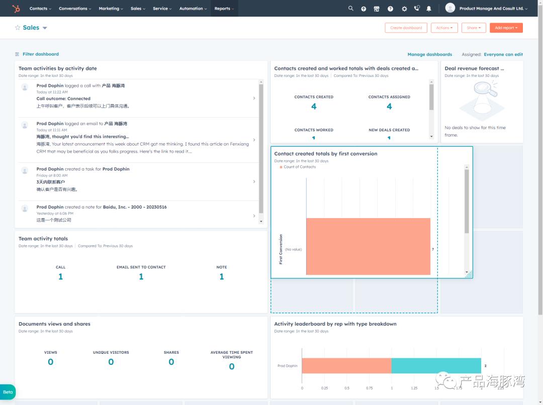Click the Call total value 1

pos(61,276)
